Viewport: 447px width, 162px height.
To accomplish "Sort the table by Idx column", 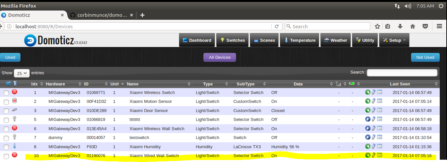I will tap(34, 84).
